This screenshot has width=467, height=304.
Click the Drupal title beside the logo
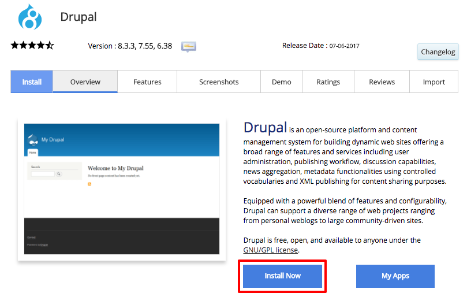(79, 17)
